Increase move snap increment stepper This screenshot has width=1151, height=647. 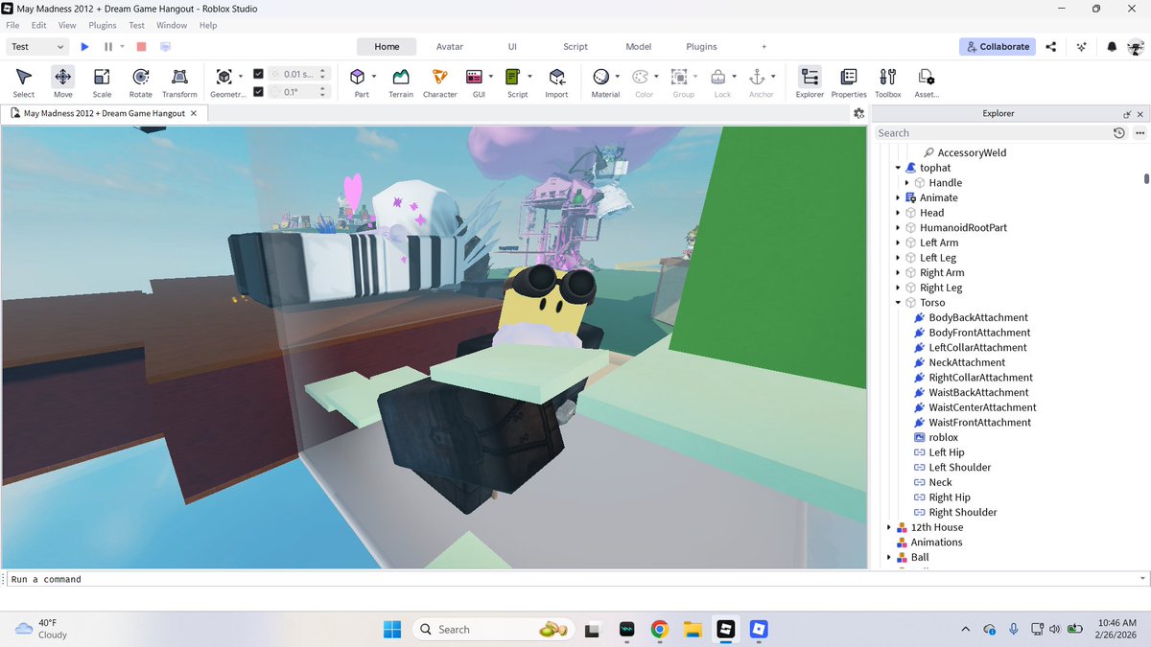pos(323,71)
